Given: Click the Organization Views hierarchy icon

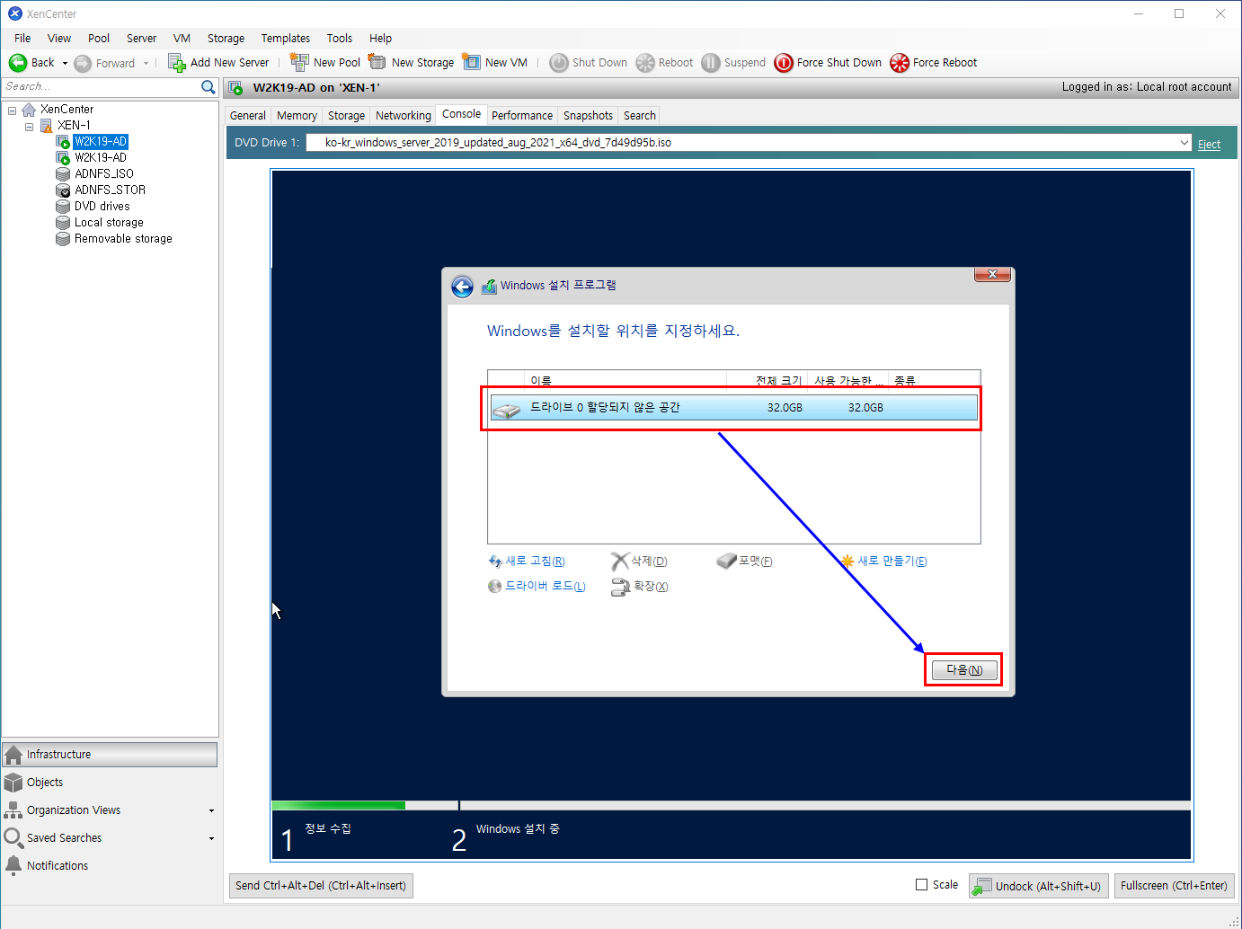Looking at the screenshot, I should pos(13,810).
